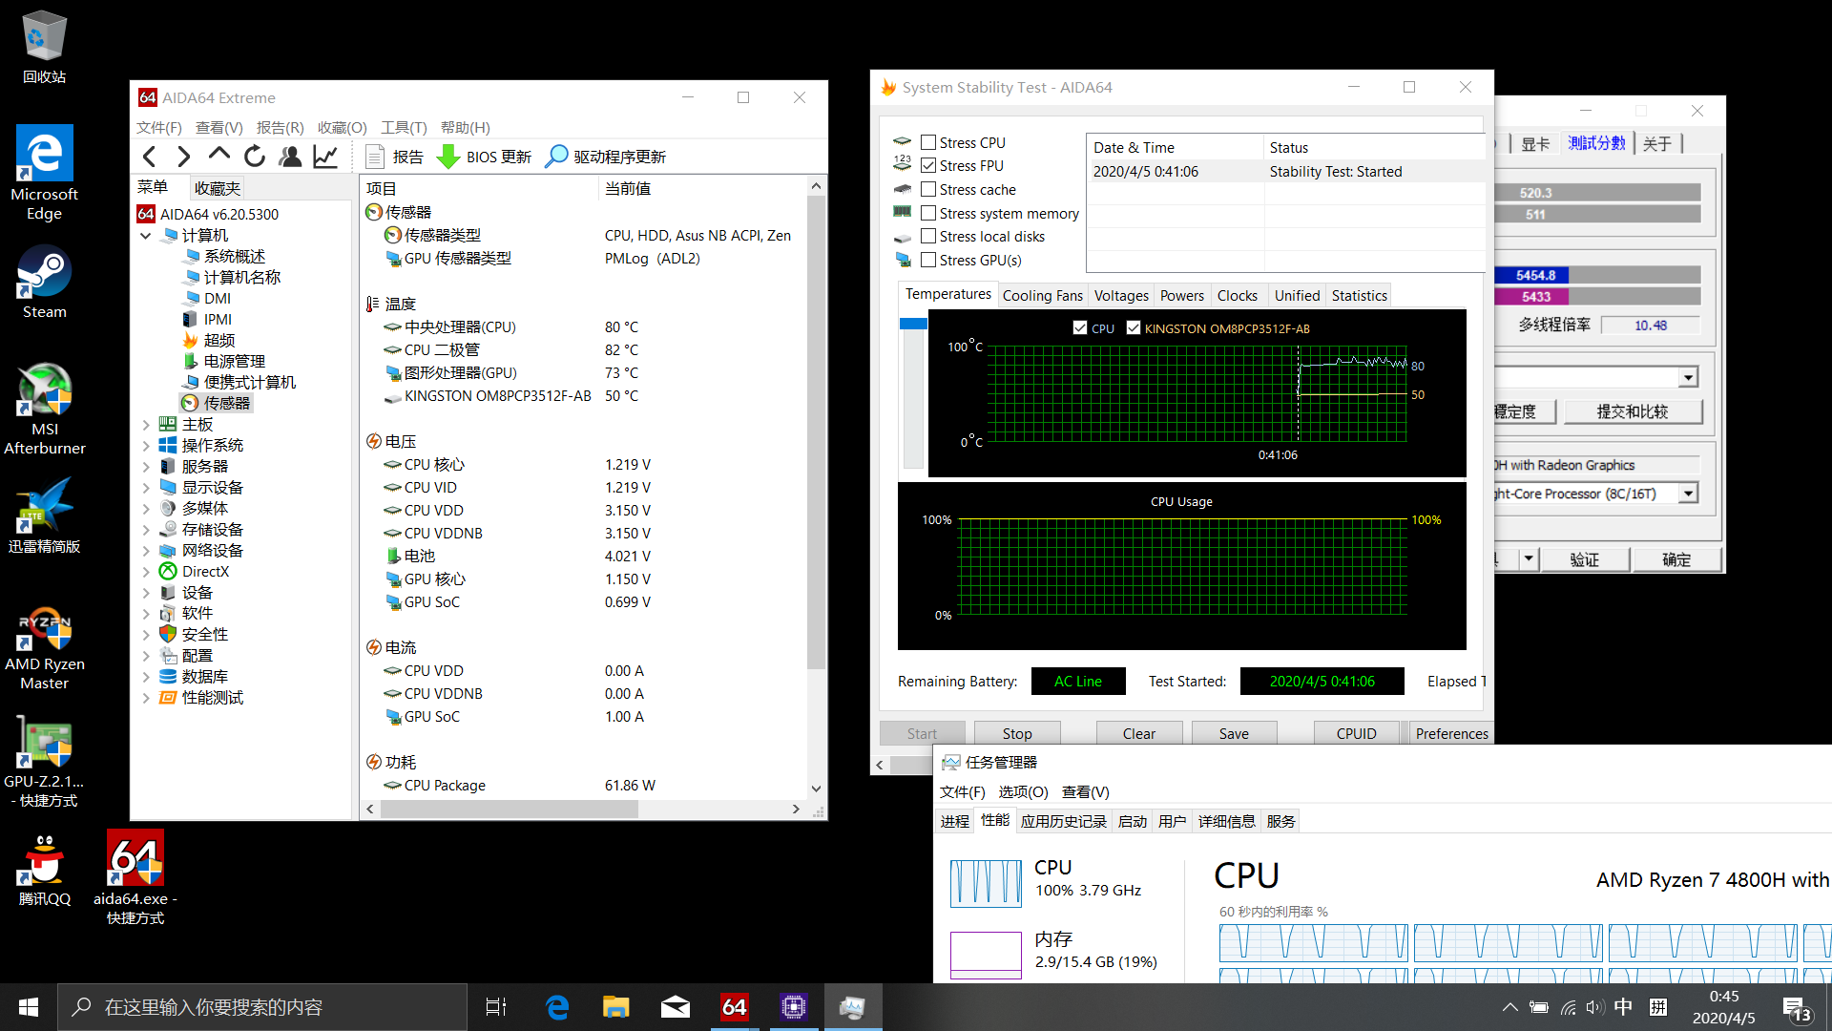Open benchmark reference dropdown in CPU-Z window
1832x1031 pixels.
(x=1690, y=377)
